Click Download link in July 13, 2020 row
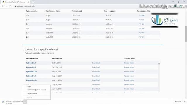Image resolution: width=187 pixels, height=105 pixels. (96, 89)
